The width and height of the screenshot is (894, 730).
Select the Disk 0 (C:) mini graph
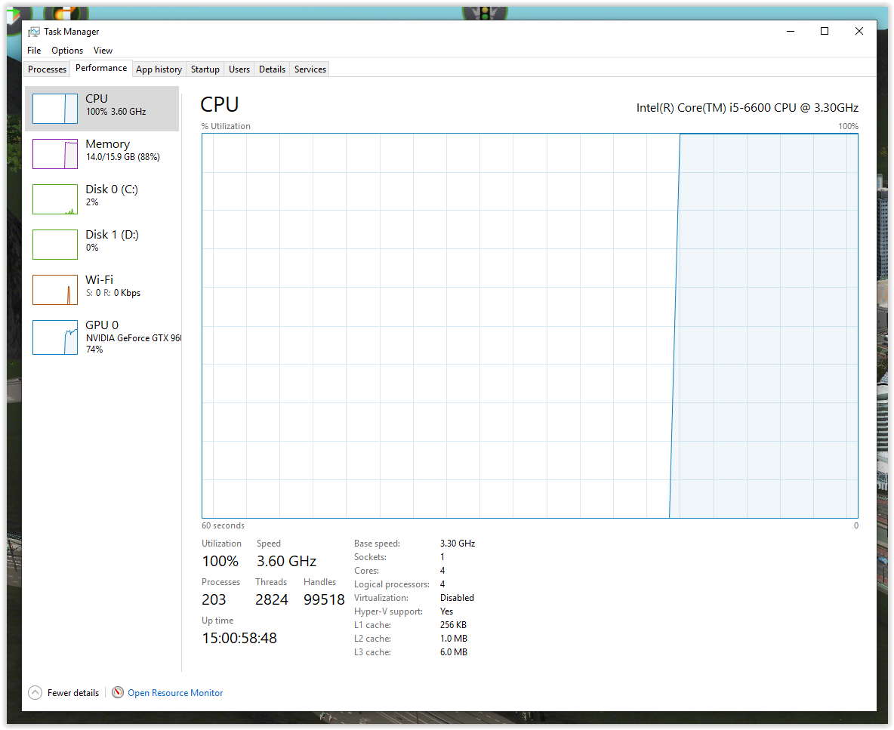[54, 199]
